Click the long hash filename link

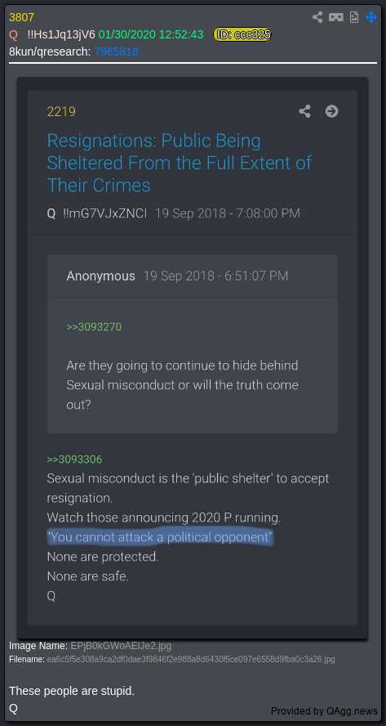191,659
